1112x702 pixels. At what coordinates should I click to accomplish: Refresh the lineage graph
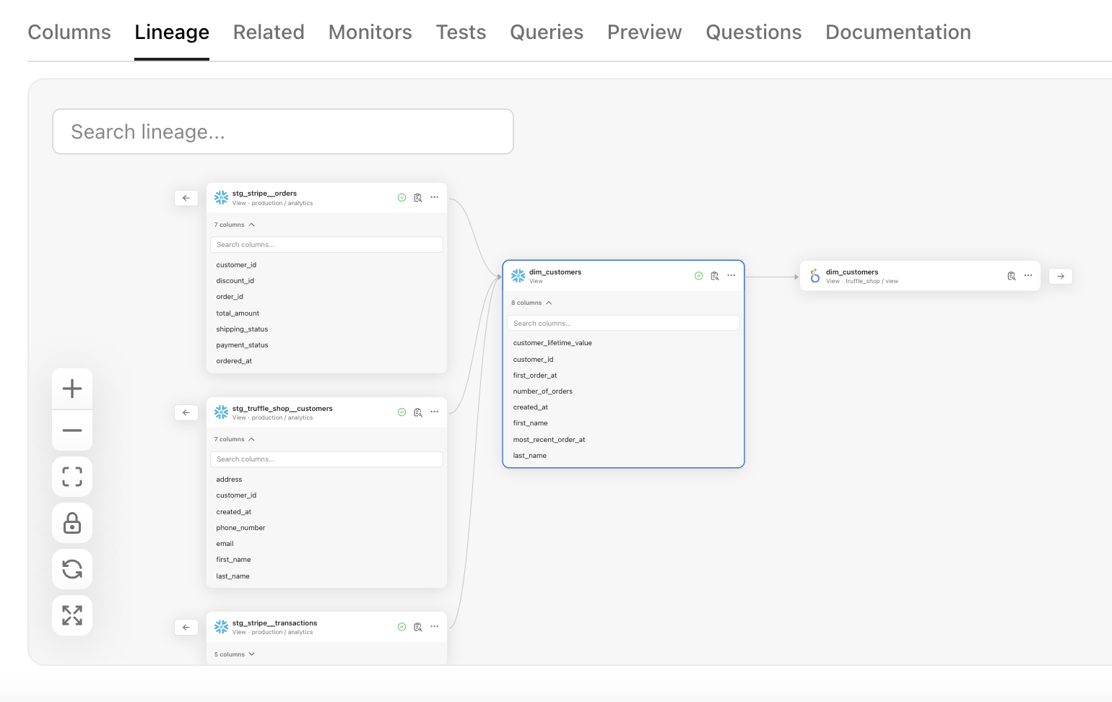[x=72, y=569]
